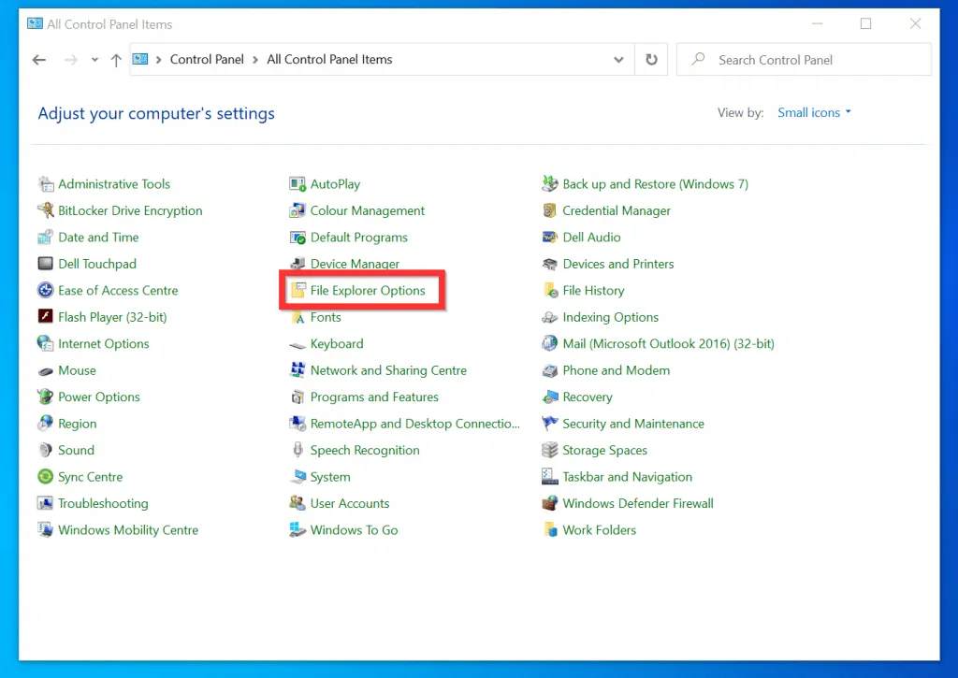The image size is (958, 678).
Task: Go up one level with the Up arrow
Action: click(116, 60)
